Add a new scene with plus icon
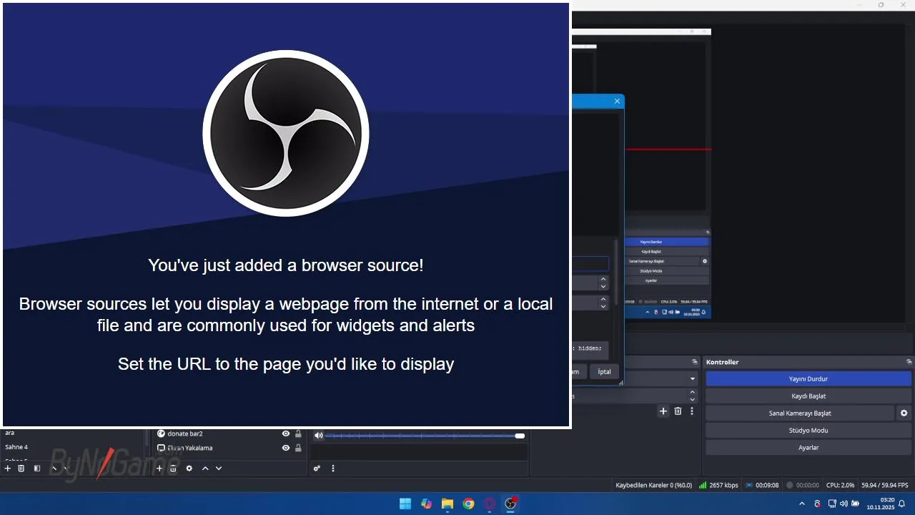Viewport: 915px width, 515px height. pyautogui.click(x=8, y=469)
